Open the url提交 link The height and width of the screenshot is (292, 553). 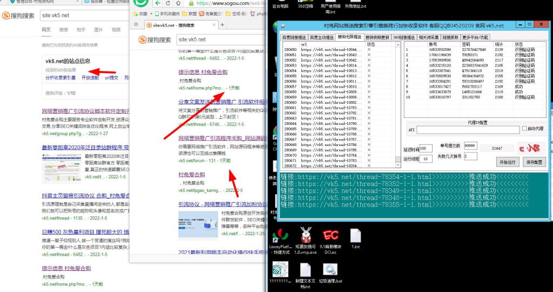coord(111,78)
